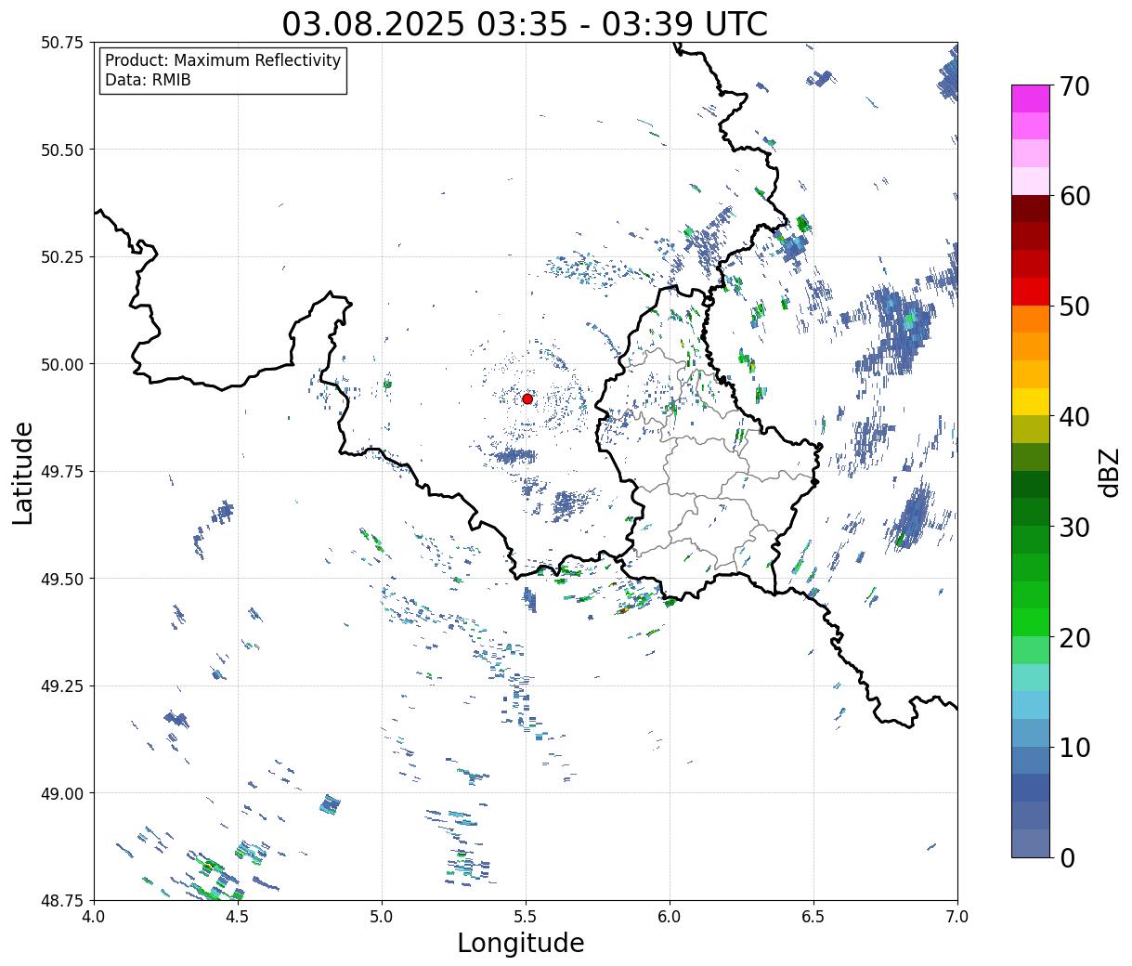
Task: Click the latitude tick label '49.50'
Action: pos(62,579)
